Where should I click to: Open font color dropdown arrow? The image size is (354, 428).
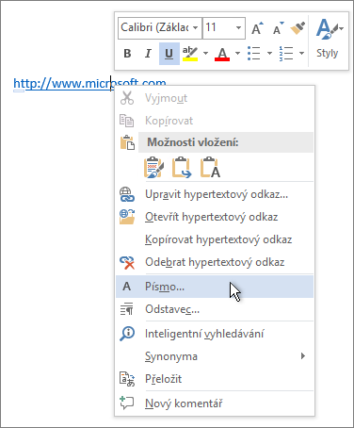(x=237, y=54)
